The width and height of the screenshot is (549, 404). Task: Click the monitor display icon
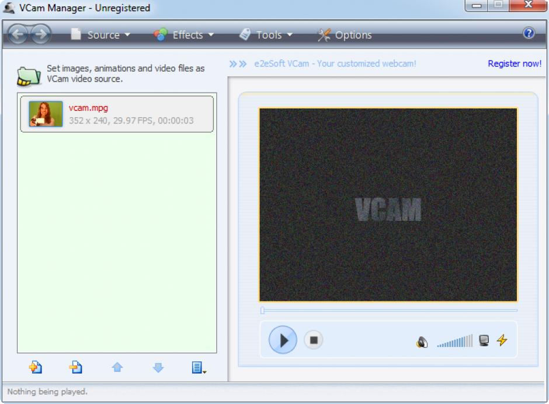484,340
